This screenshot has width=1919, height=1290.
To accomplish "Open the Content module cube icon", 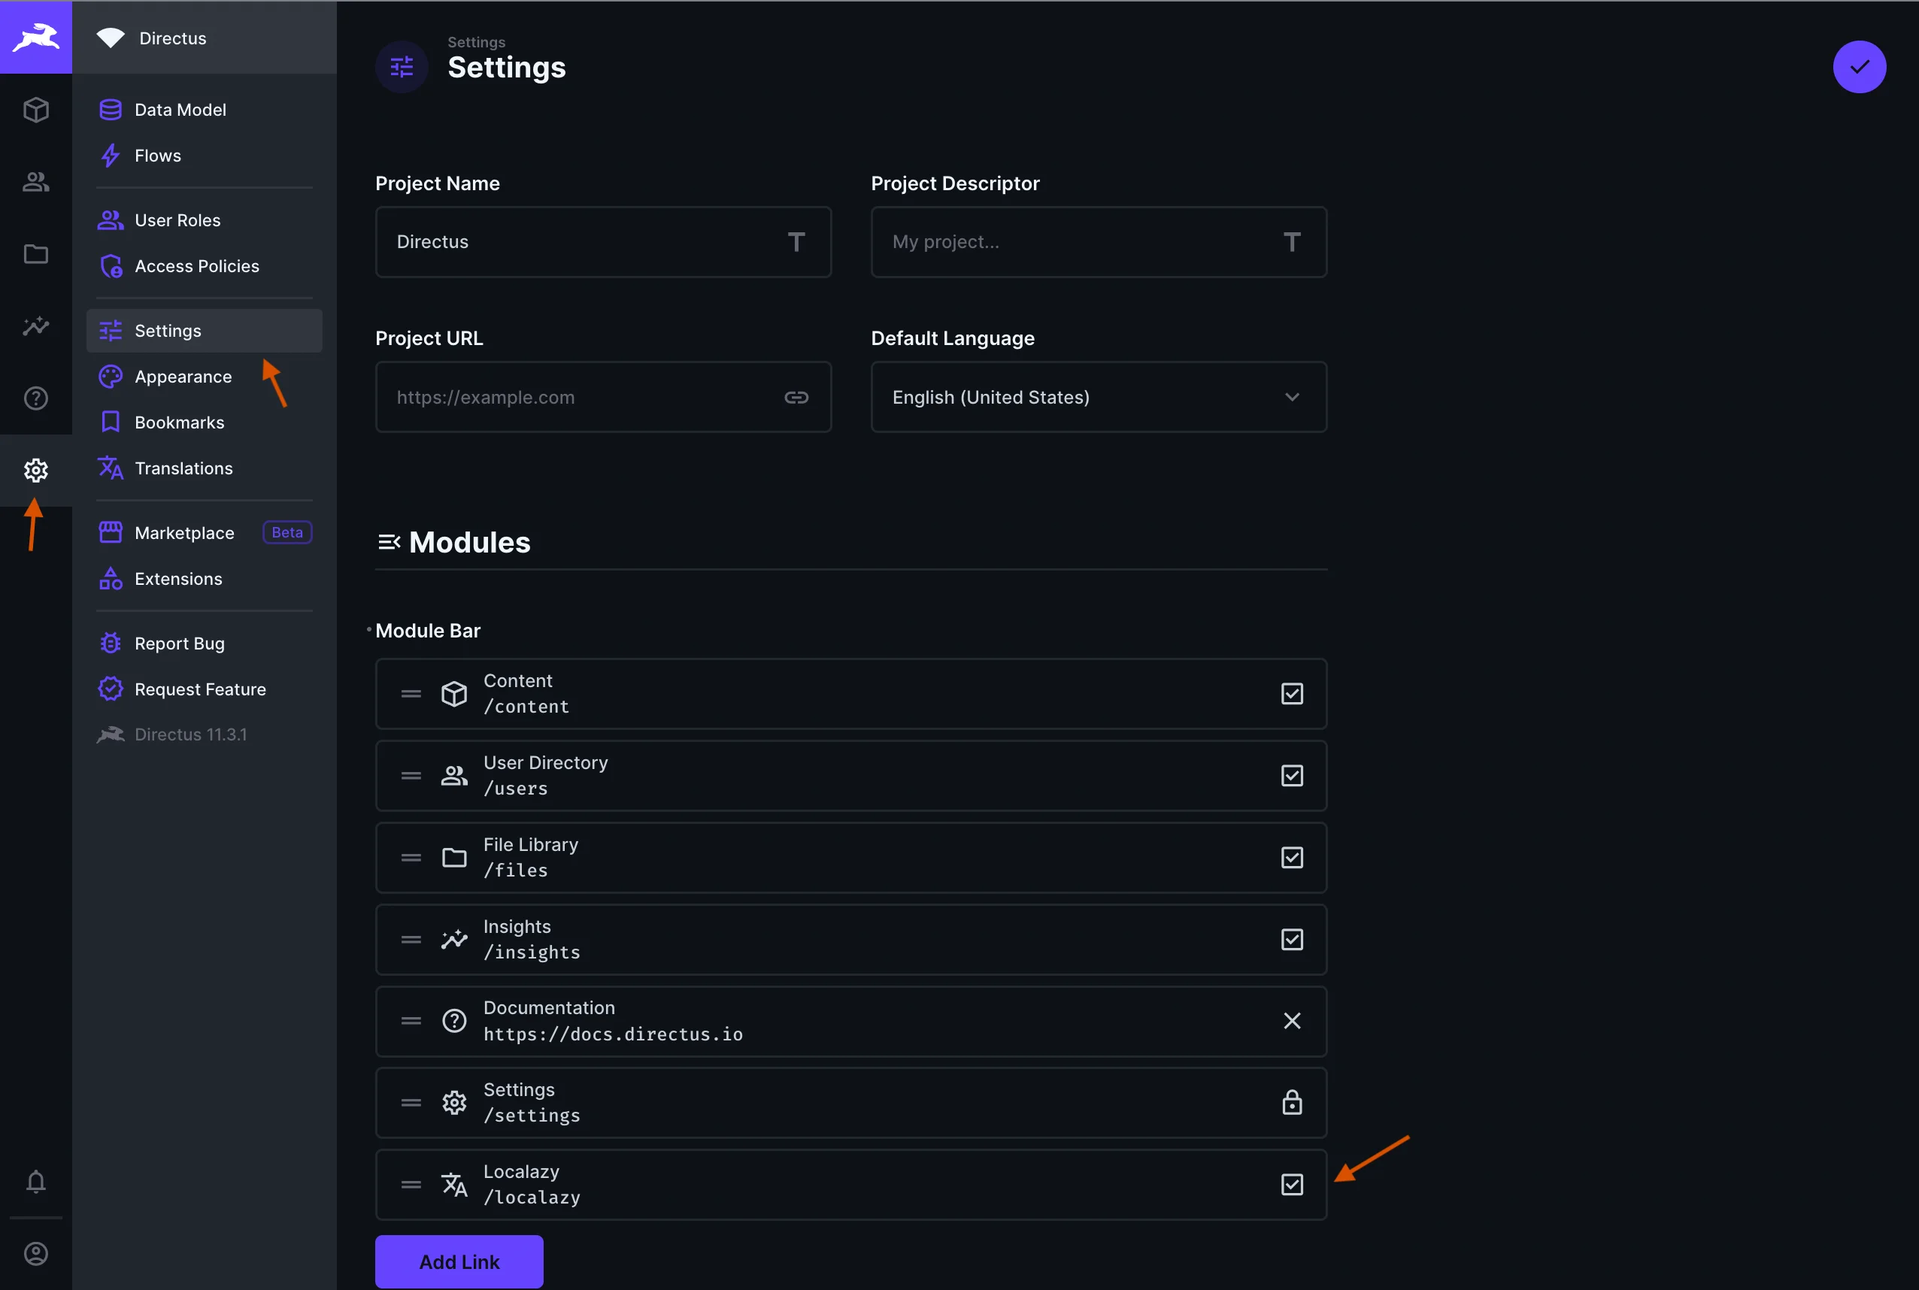I will click(x=35, y=110).
